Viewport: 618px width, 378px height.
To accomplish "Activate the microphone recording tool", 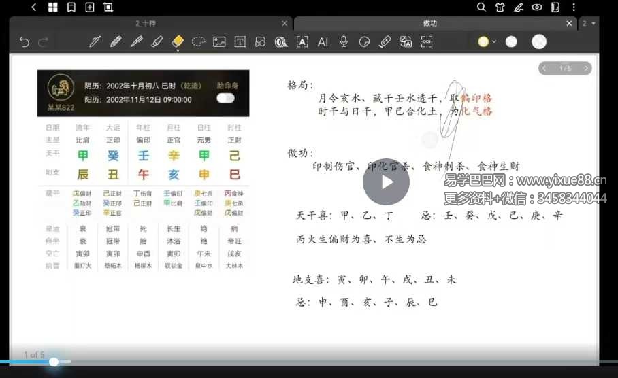I will 344,41.
